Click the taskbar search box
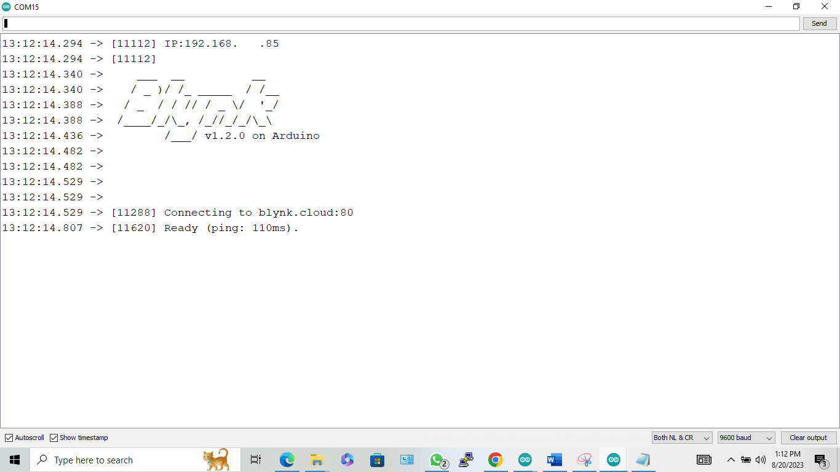This screenshot has width=840, height=472. 135,460
